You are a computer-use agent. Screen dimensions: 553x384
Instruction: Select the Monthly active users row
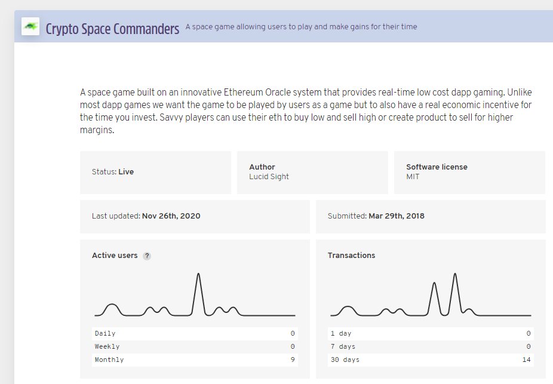[x=195, y=360]
